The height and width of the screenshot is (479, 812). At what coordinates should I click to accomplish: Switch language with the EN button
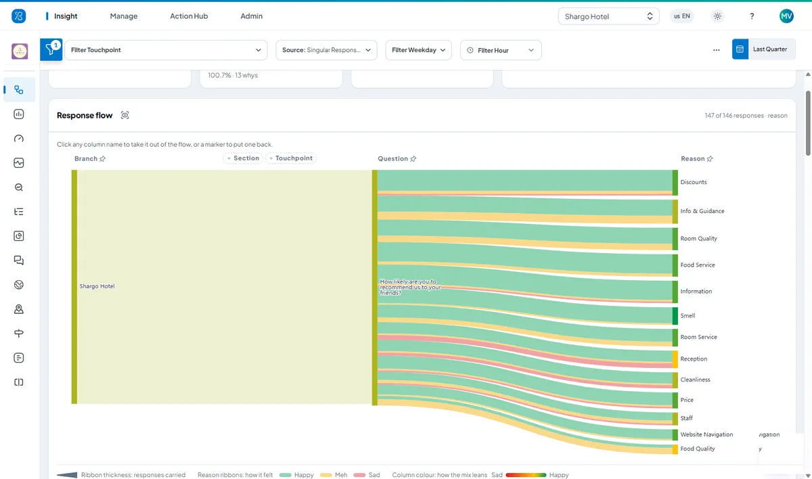(x=682, y=16)
